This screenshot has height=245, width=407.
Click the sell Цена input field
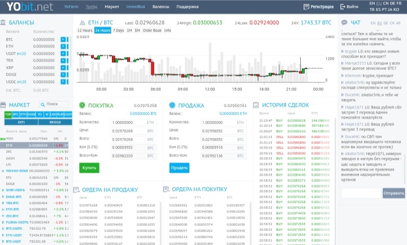tap(224, 131)
